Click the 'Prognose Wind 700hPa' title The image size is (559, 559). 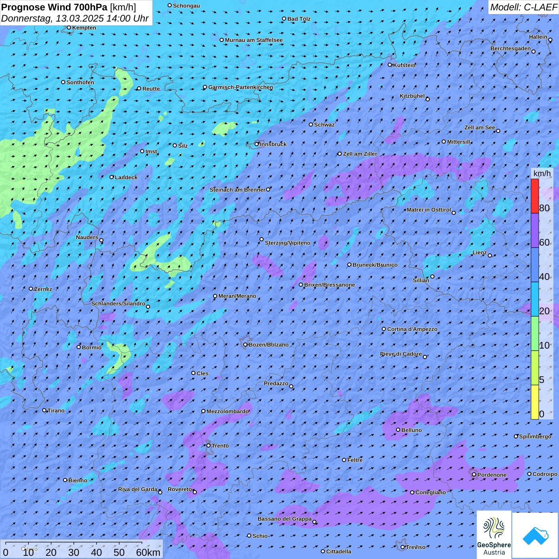click(54, 7)
